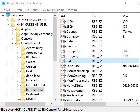Expand the Appearance key
This screenshot has width=140, height=112.
(18, 53)
